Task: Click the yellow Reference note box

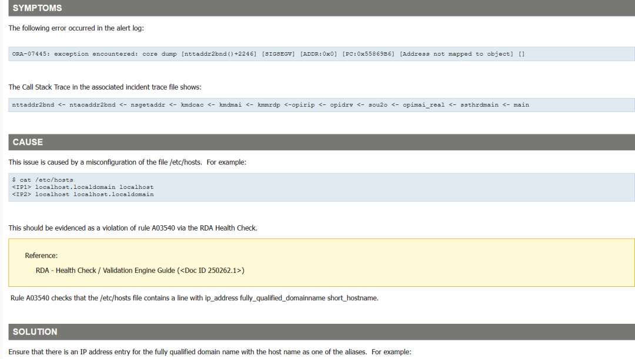Action: pyautogui.click(x=317, y=261)
